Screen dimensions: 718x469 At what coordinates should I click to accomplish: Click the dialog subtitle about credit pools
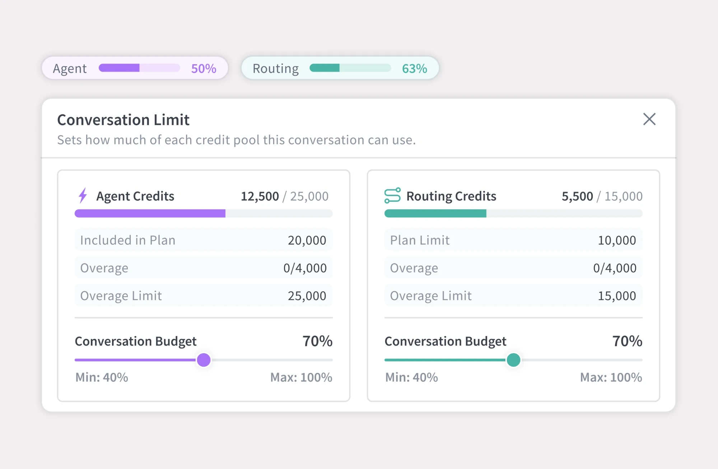(237, 140)
